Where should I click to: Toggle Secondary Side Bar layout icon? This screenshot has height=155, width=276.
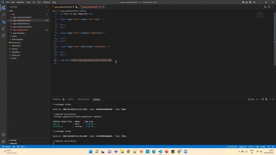coord(250,2)
